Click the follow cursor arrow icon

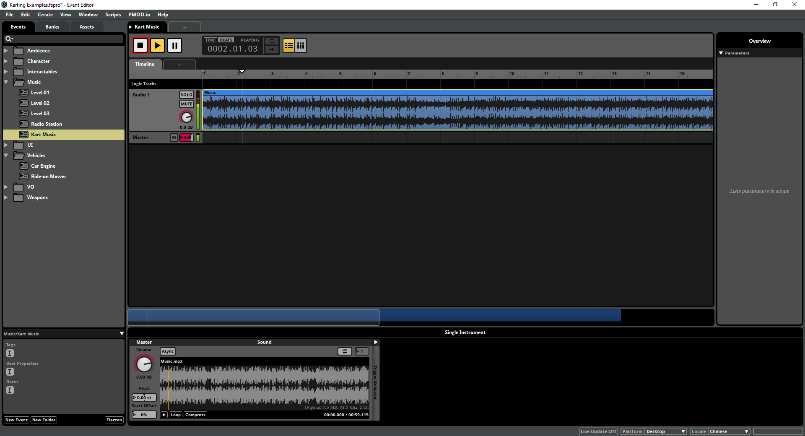click(x=272, y=49)
